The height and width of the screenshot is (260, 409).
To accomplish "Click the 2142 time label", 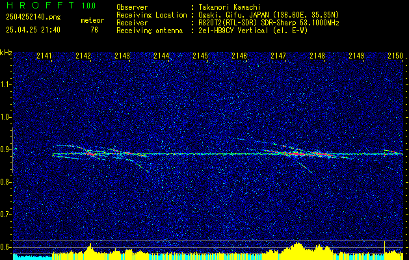I will 83,56.
